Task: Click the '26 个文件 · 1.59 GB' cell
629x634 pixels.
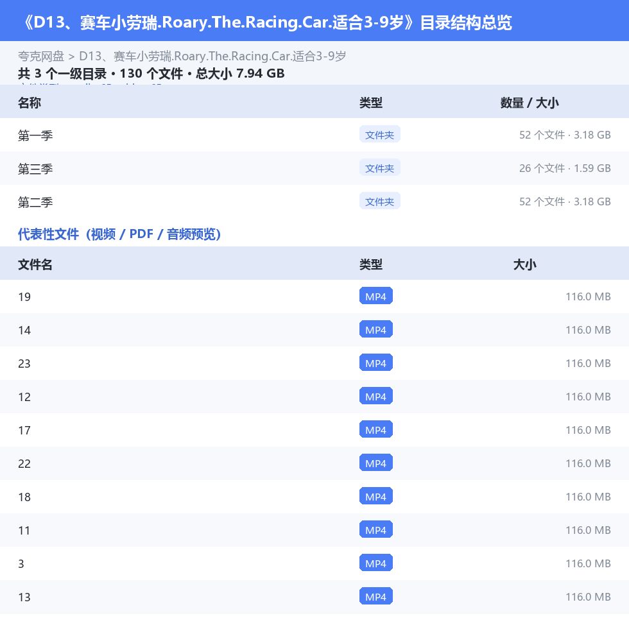Action: [x=565, y=168]
